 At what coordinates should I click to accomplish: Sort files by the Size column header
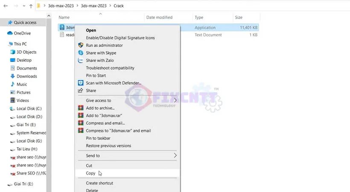pos(238,17)
